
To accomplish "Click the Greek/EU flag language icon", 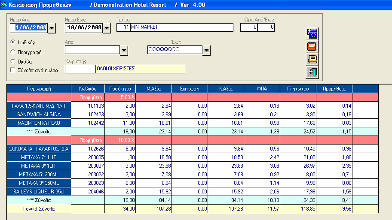I will pos(312,34).
